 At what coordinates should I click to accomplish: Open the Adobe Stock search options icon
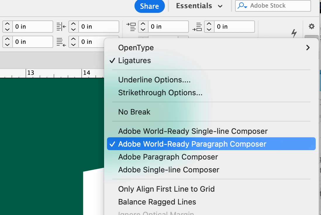click(x=242, y=6)
